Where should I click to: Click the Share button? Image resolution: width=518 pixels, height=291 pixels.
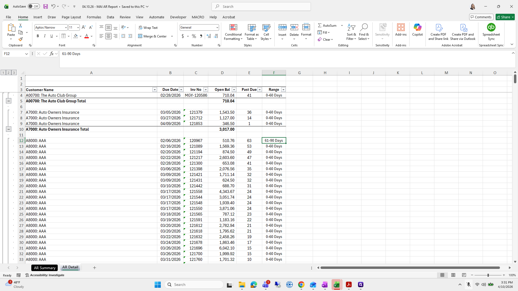[505, 17]
